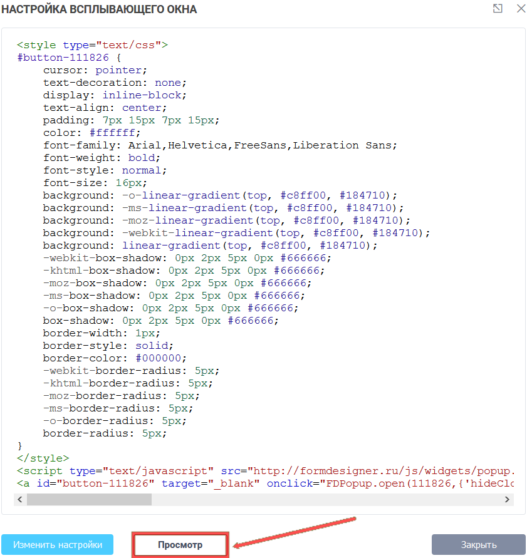Click the opening style type="text/css" tag line
Screen dimensions: 527x558
click(x=93, y=45)
